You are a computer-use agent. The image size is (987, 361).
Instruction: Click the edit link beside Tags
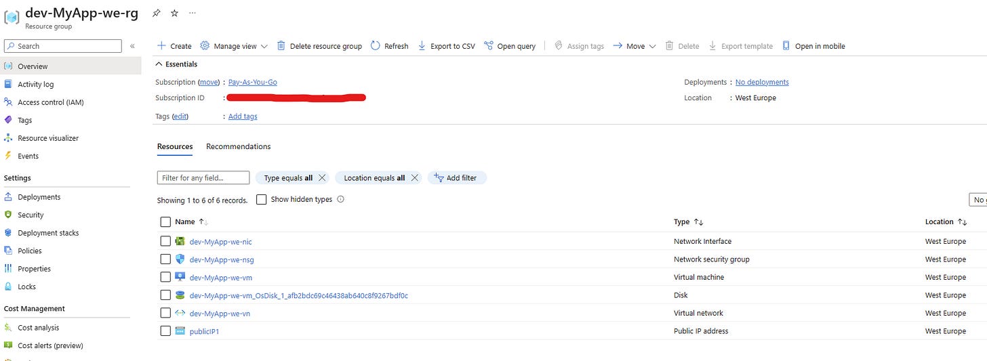tap(180, 116)
